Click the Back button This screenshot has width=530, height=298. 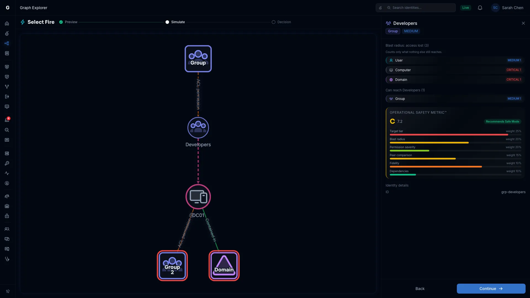tap(420, 289)
